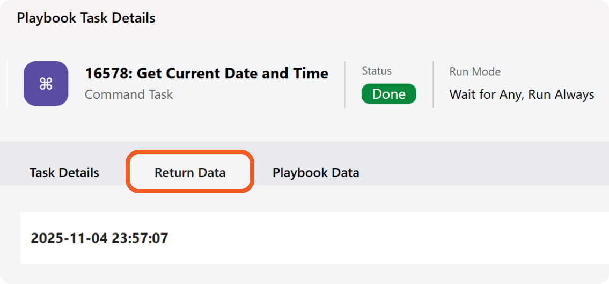Click the purple command task icon
The image size is (609, 284).
point(46,83)
